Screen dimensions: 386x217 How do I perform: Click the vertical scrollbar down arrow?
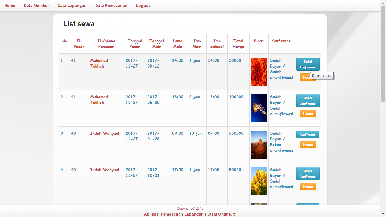tap(383, 214)
